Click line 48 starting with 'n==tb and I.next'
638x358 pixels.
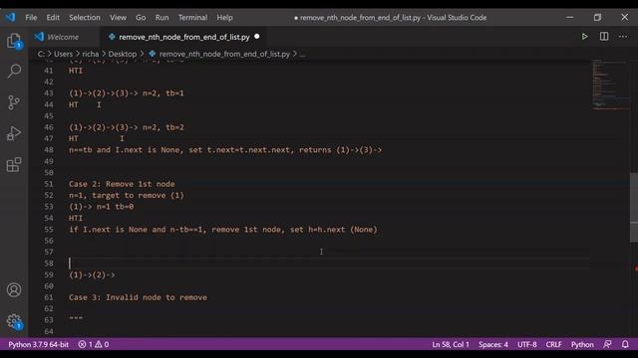[x=225, y=150]
